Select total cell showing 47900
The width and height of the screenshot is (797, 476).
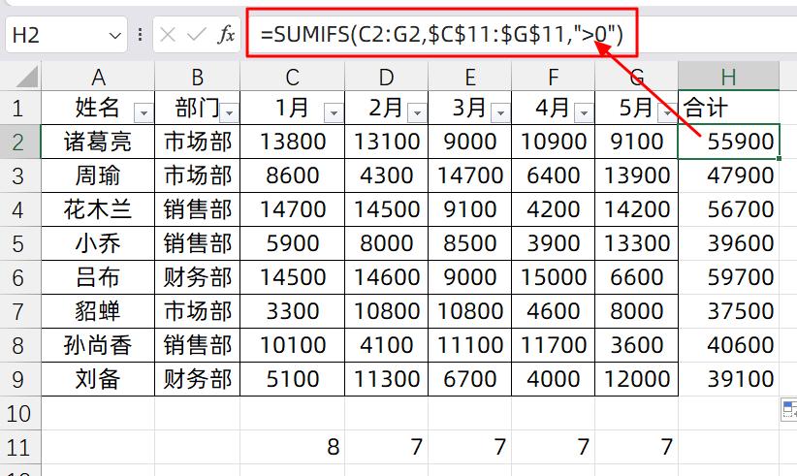tap(728, 175)
